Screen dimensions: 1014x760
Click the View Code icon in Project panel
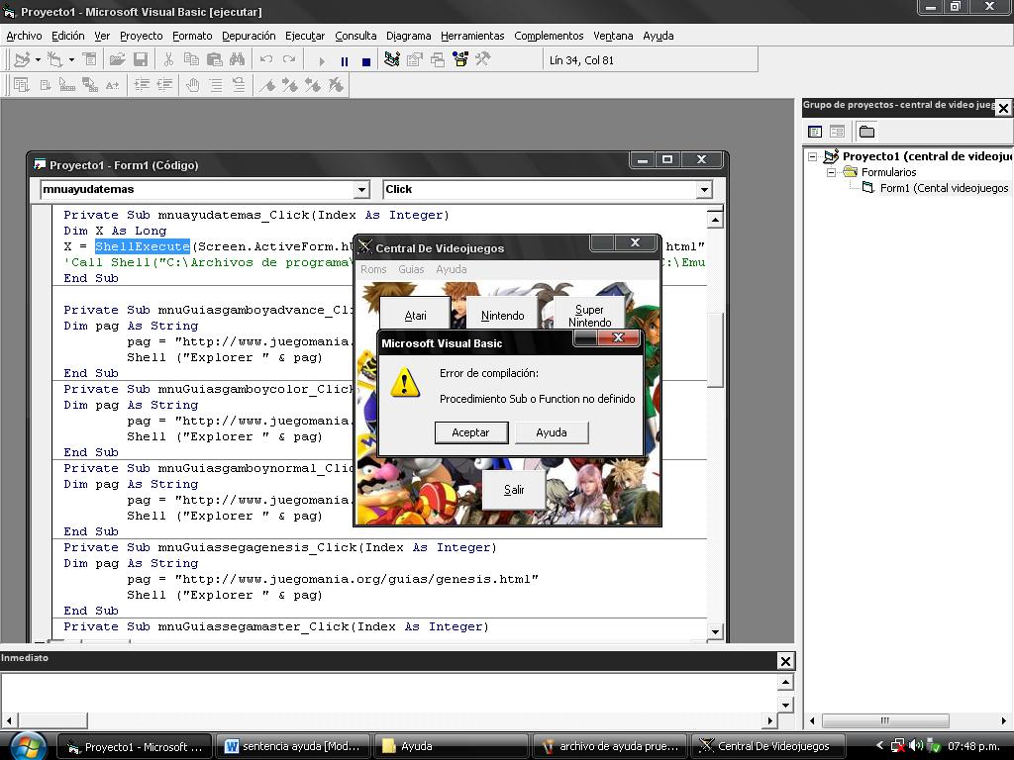point(815,132)
